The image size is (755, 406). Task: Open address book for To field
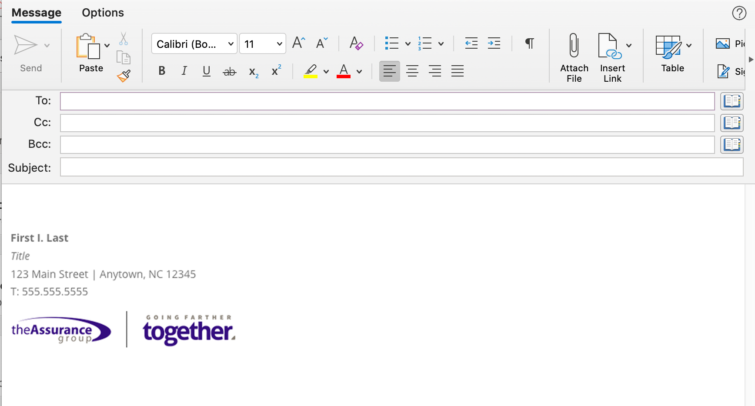point(732,101)
